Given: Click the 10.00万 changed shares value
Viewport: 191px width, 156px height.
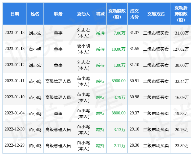Looking at the screenshot, I should pyautogui.click(x=118, y=49).
